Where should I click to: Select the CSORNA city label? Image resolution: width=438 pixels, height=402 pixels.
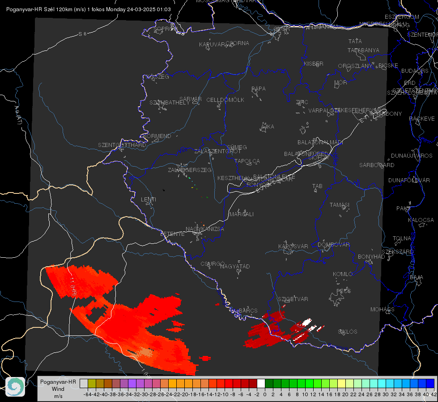[238, 43]
